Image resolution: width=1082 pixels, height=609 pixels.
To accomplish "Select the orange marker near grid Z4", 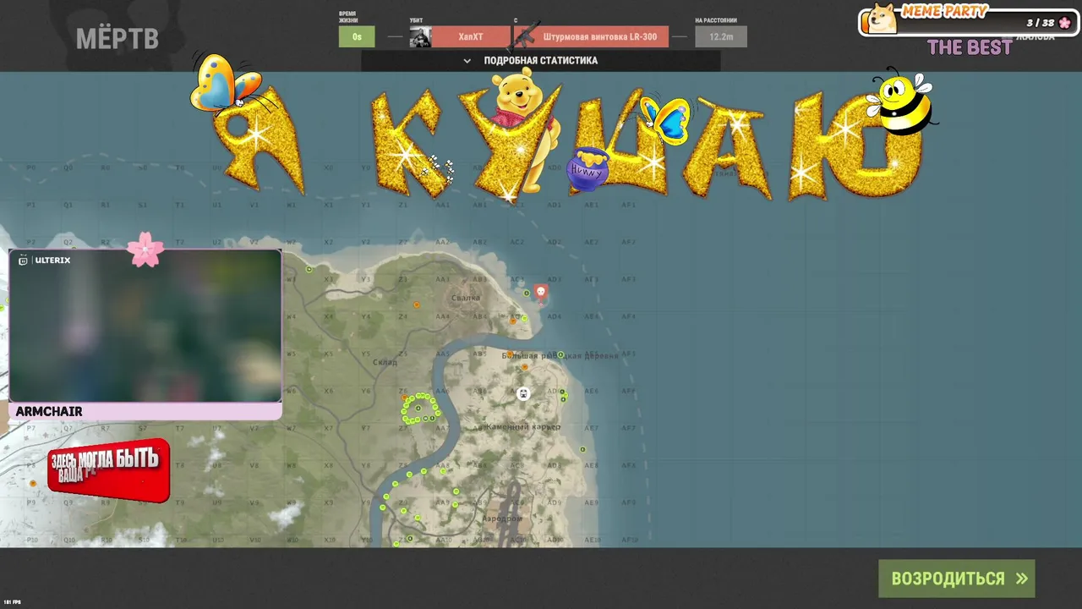I will coord(416,304).
